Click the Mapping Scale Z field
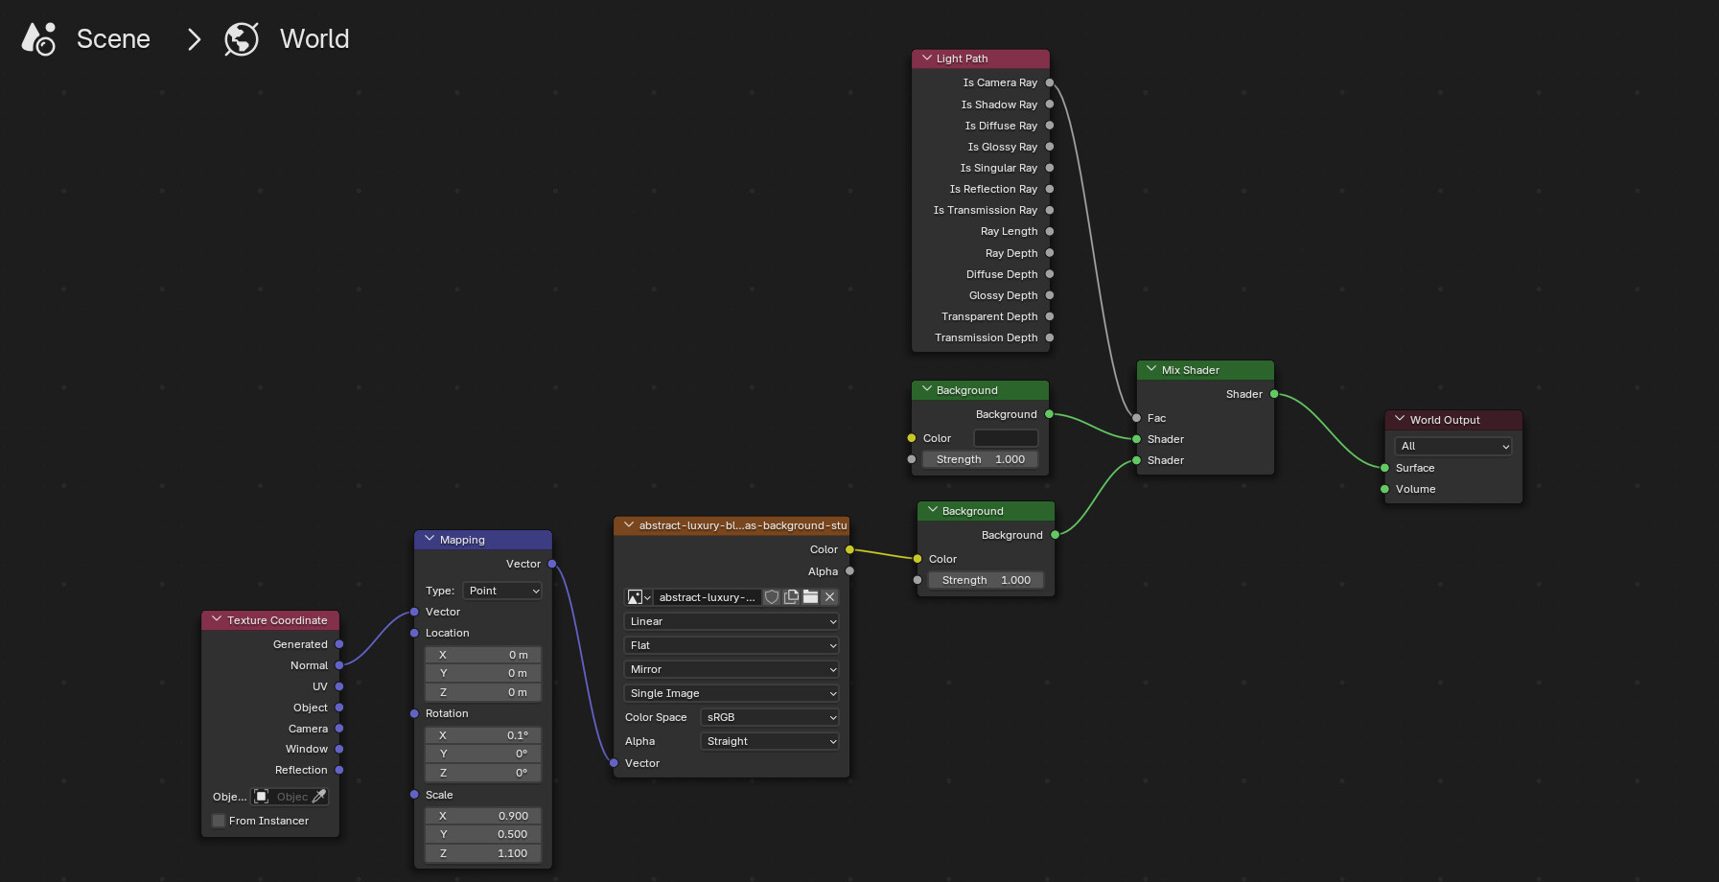Image resolution: width=1719 pixels, height=882 pixels. coord(483,853)
